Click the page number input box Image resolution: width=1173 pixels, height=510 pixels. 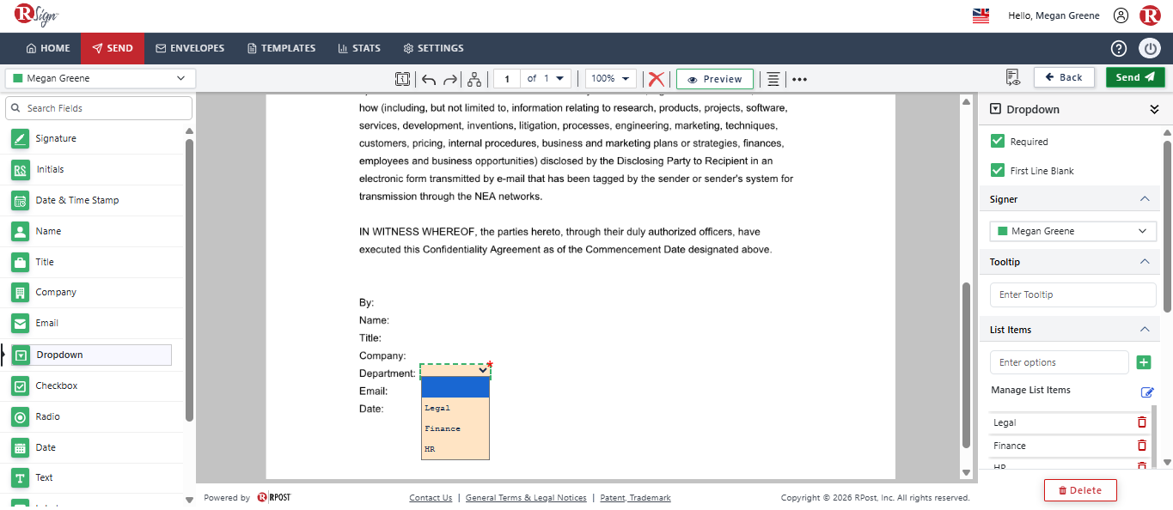tap(507, 79)
